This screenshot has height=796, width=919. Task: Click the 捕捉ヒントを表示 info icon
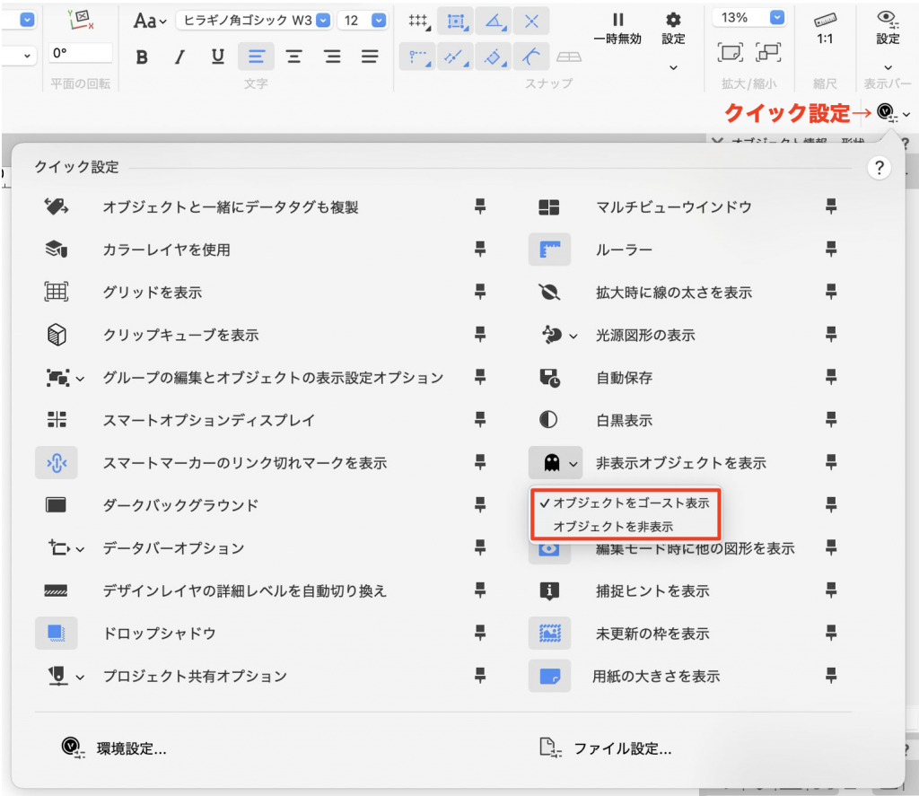(549, 590)
